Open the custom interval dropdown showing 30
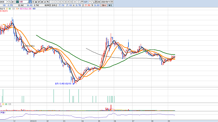 [78, 2]
